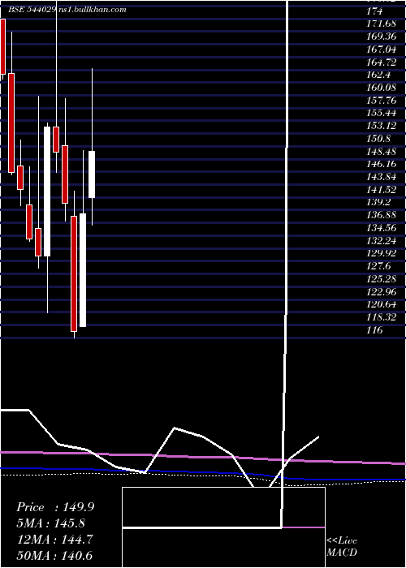Click the 141.52 price axis label

[x=382, y=189]
